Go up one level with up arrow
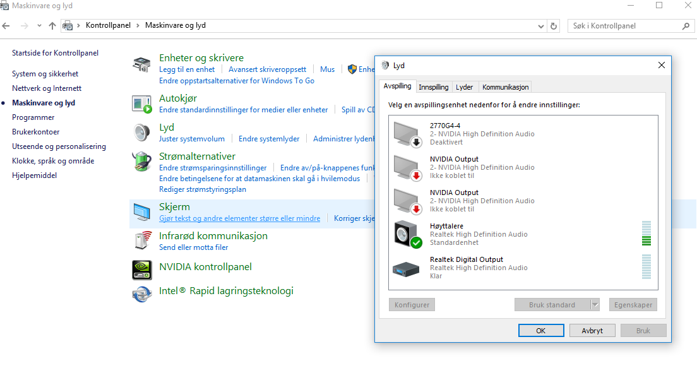 point(52,26)
